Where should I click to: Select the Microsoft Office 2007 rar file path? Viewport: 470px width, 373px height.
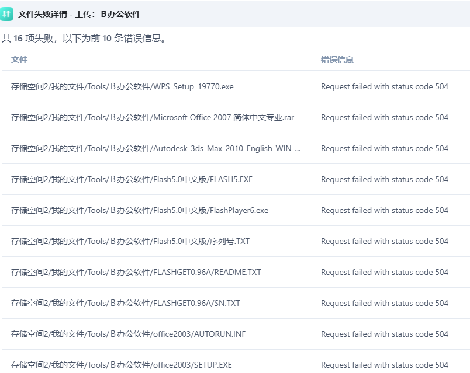point(153,117)
